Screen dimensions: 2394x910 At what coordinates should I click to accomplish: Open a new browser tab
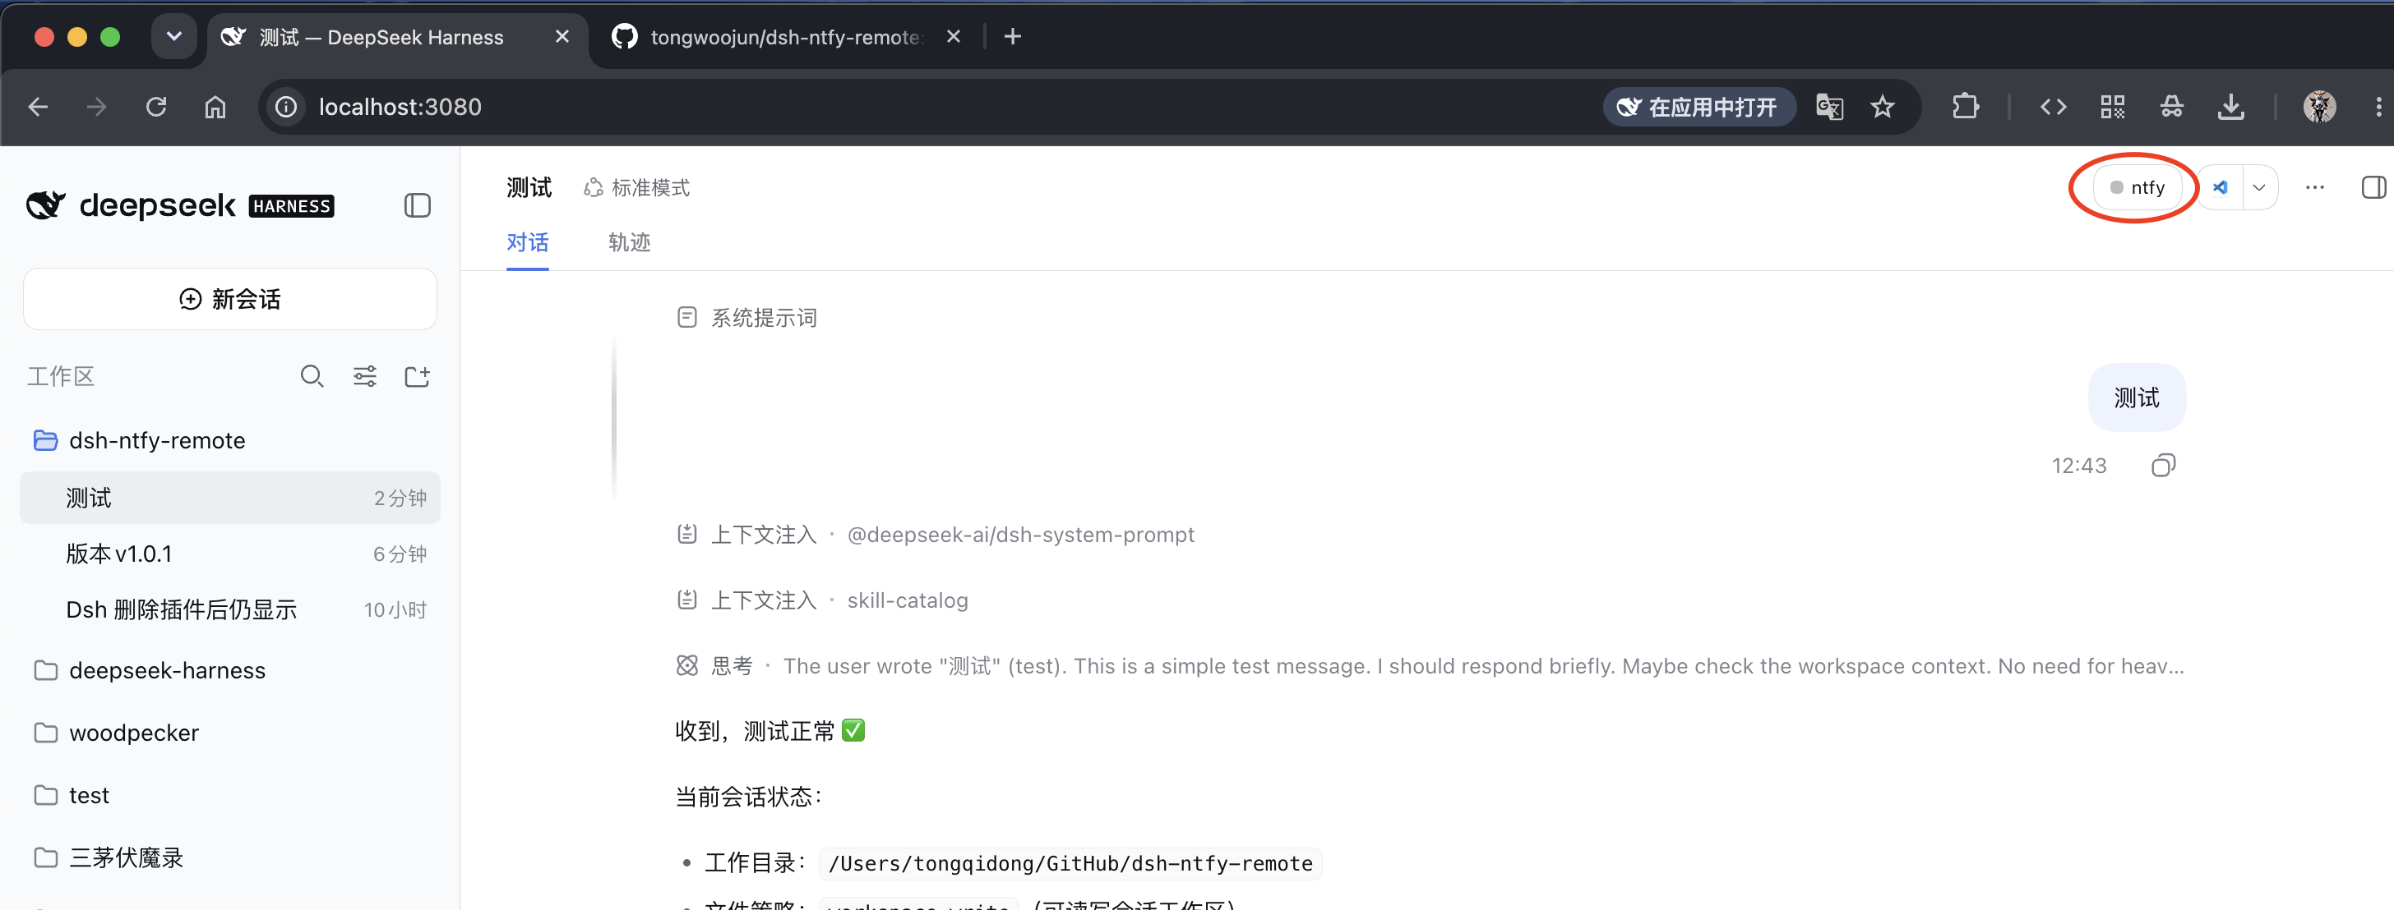tap(1012, 37)
